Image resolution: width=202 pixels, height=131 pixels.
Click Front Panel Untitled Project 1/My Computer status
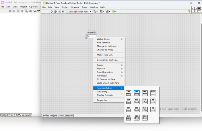pos(57,116)
